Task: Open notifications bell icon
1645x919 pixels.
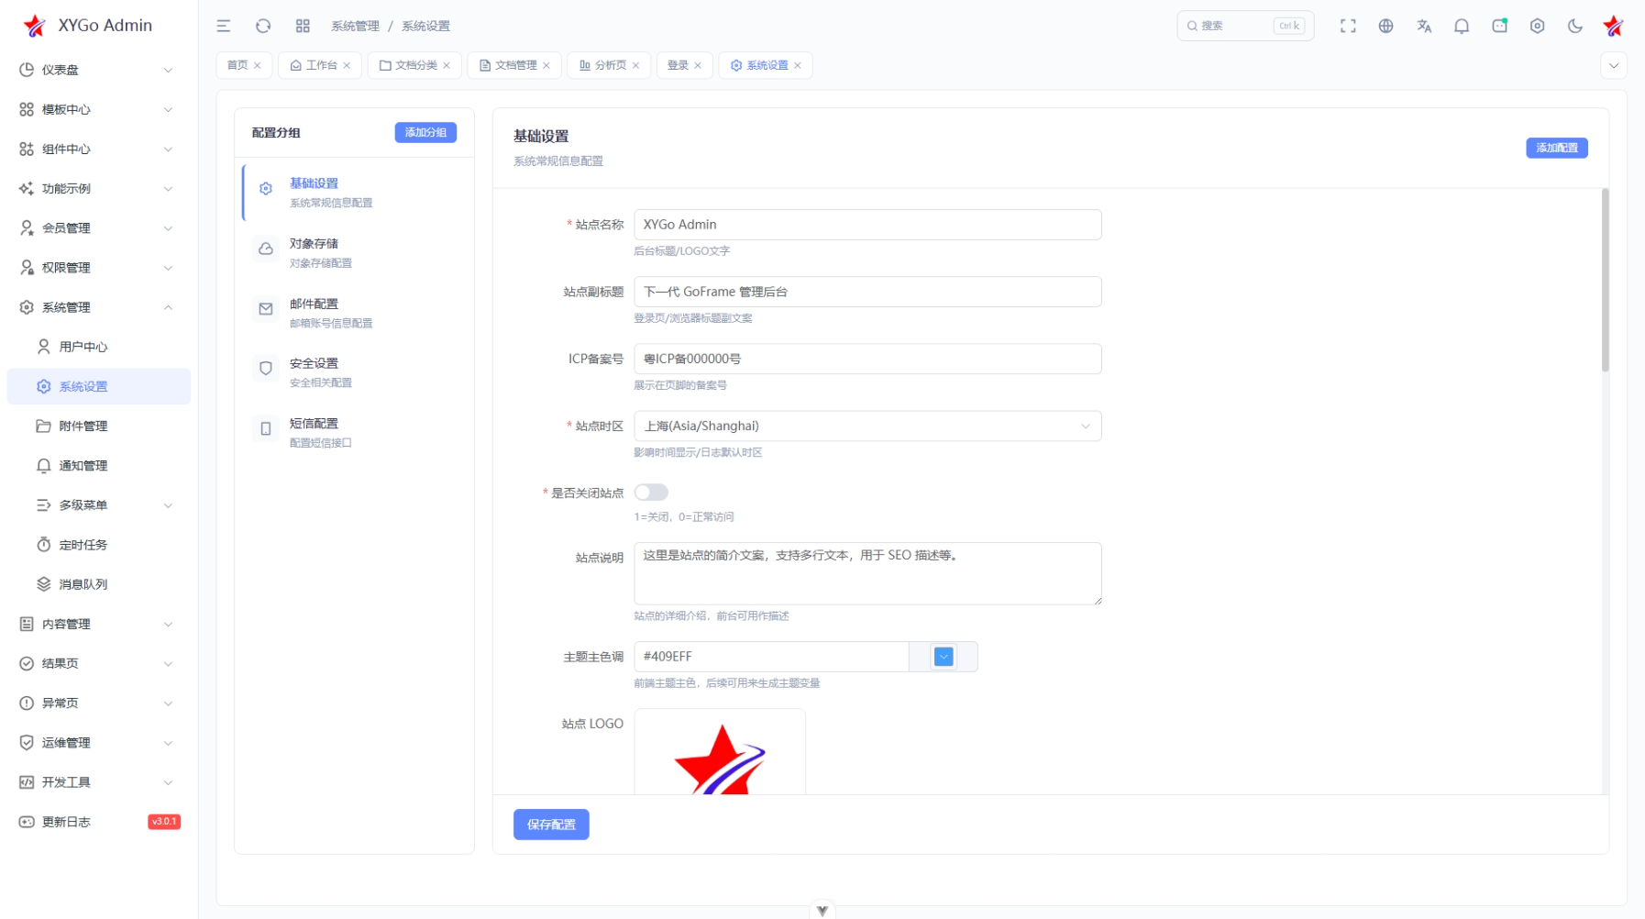Action: pos(1462,26)
